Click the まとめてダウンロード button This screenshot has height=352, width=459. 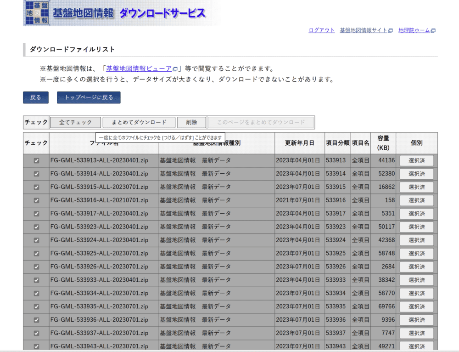(139, 122)
